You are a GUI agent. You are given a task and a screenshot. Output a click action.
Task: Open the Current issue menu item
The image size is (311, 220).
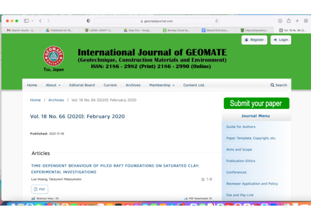[110, 85]
